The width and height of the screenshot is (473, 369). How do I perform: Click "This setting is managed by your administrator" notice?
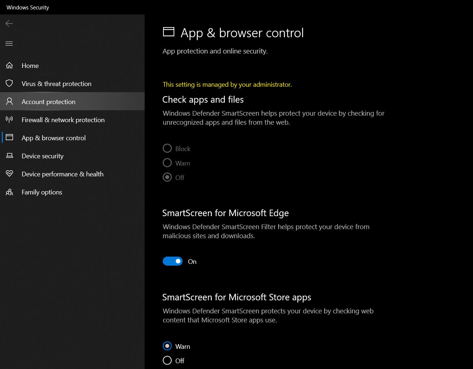(x=227, y=85)
